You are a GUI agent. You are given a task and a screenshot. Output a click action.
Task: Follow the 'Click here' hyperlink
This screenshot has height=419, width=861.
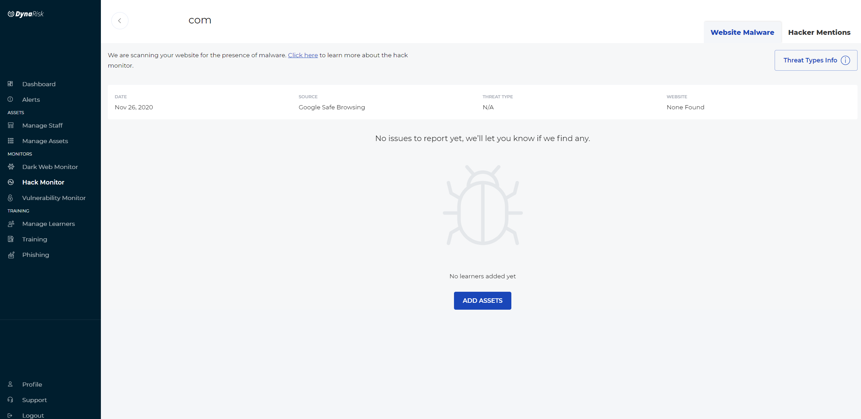[x=303, y=55]
